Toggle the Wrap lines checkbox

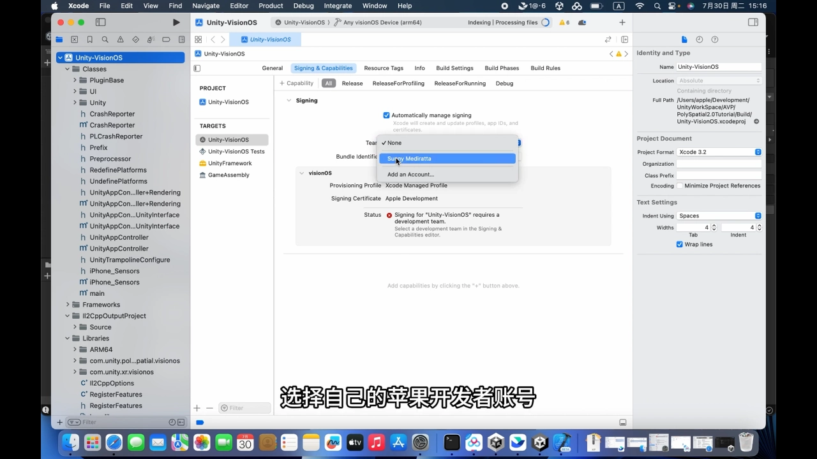click(680, 245)
